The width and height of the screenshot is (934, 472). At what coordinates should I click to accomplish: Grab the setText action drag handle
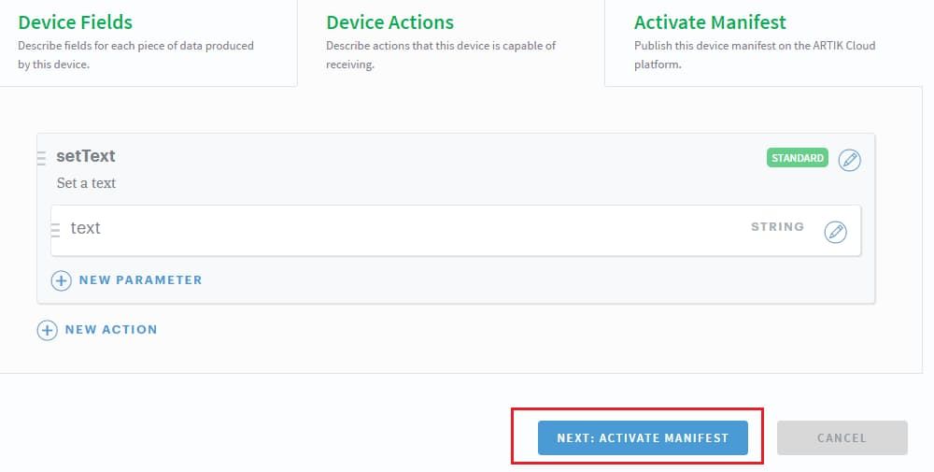[41, 158]
